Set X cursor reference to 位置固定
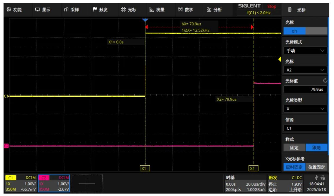The image size is (334, 196). pos(316,167)
